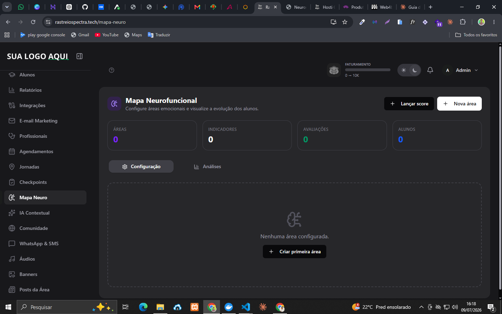Go to Áudios music note item
The height and width of the screenshot is (314, 502).
(x=12, y=259)
